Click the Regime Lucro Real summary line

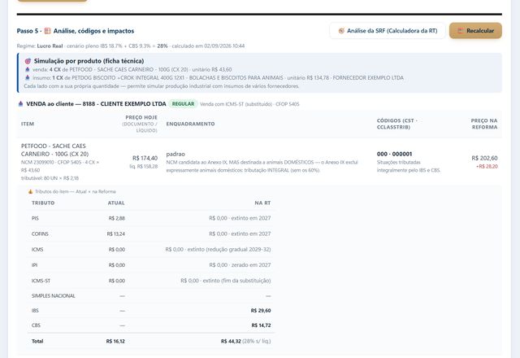[x=131, y=46]
